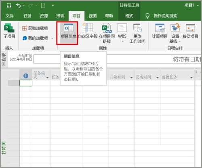Expand the 我的加载项 dropdown arrow
Image resolution: width=202 pixels, height=168 pixels.
click(52, 38)
